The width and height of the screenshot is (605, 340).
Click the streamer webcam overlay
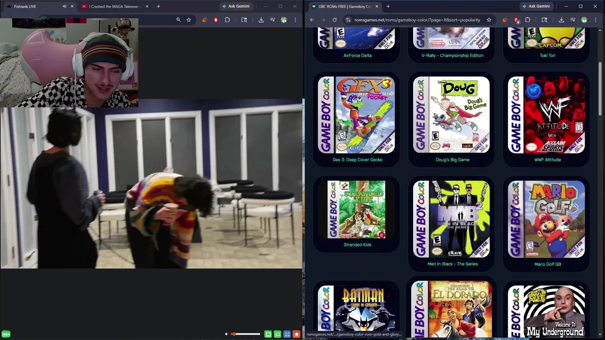pos(69,63)
